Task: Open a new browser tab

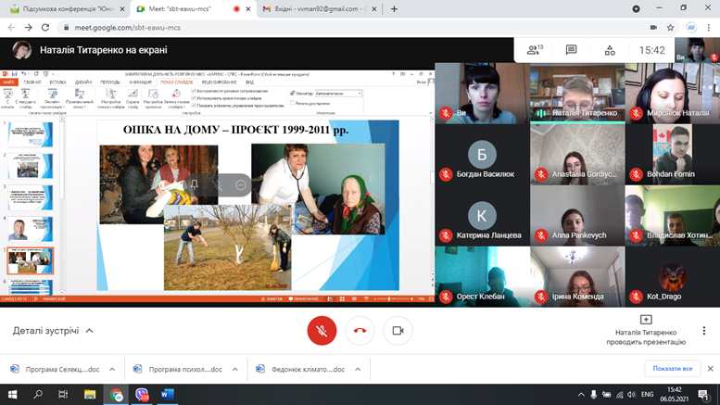Action: coord(394,8)
